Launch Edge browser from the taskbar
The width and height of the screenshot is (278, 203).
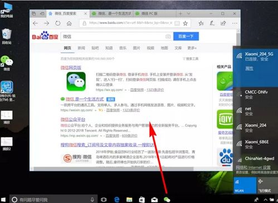pos(117,200)
